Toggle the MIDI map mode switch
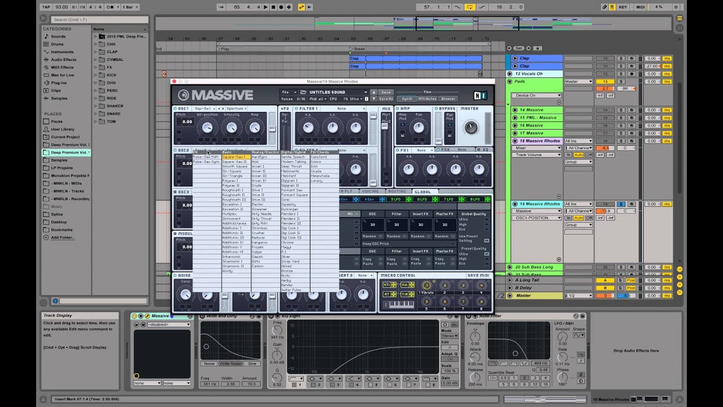The height and width of the screenshot is (407, 723). (641, 7)
